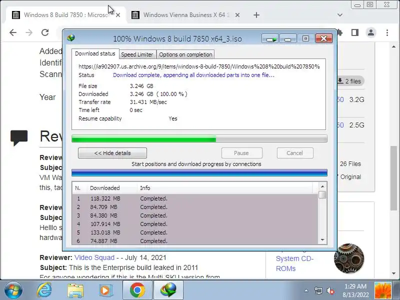This screenshot has width=400, height=300.
Task: Click the 2.5G file size text
Action: click(356, 125)
